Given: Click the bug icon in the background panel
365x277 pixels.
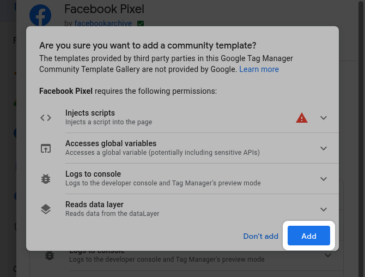Looking at the screenshot, I should pyautogui.click(x=50, y=256).
